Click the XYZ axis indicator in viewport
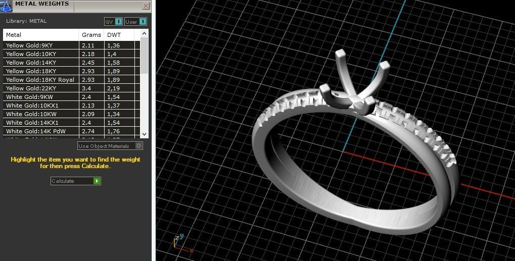The image size is (515, 261). 182,243
